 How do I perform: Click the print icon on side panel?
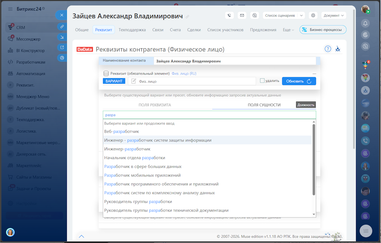[x=62, y=58]
